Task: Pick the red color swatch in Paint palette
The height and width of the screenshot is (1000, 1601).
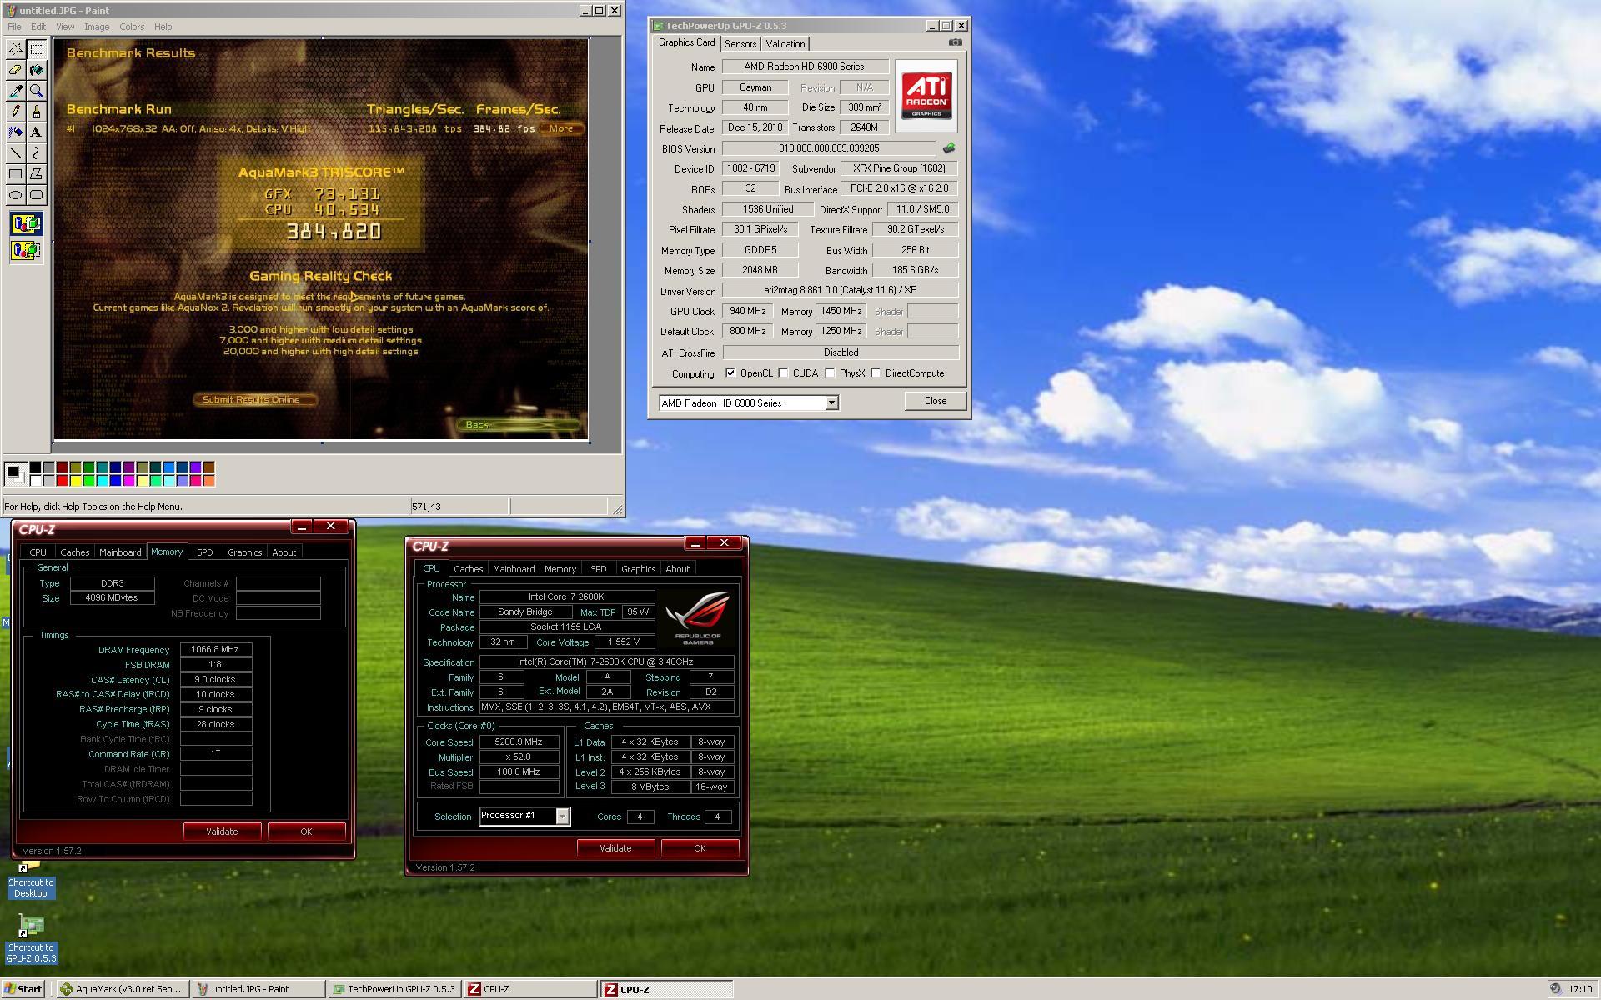Action: 62,480
